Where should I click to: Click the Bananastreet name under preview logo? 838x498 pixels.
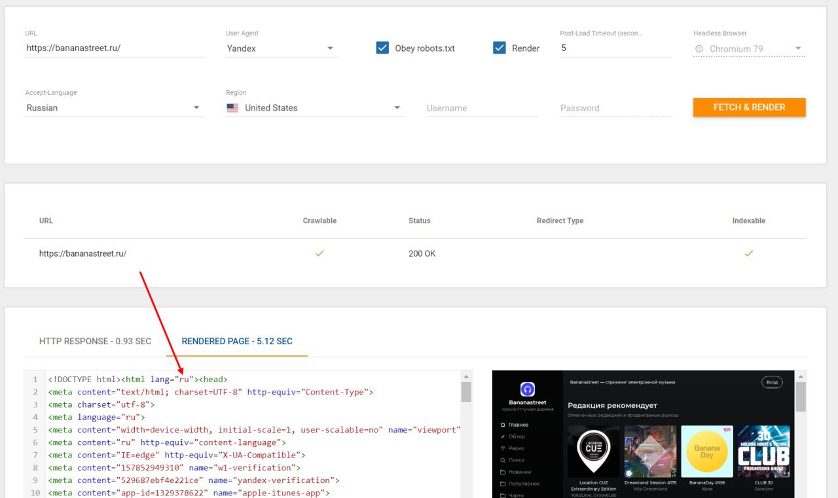[528, 402]
